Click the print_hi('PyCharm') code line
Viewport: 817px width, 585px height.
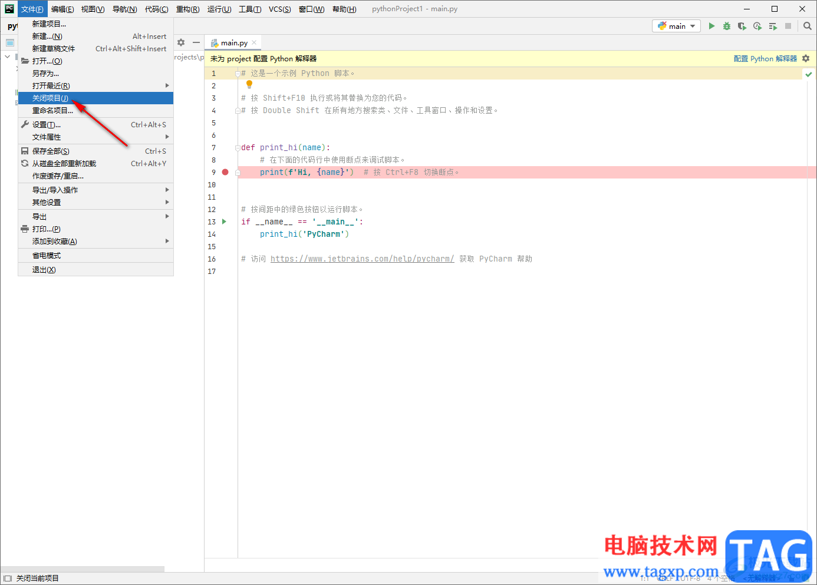click(304, 234)
